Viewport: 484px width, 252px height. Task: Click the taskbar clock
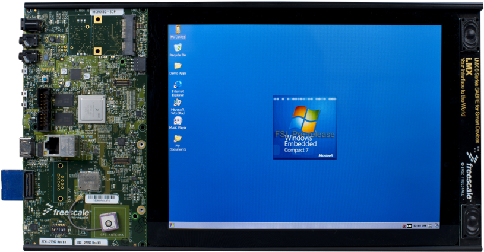pyautogui.click(x=419, y=226)
